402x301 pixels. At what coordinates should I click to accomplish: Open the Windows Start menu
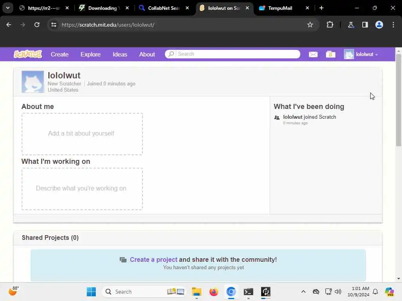click(x=91, y=292)
